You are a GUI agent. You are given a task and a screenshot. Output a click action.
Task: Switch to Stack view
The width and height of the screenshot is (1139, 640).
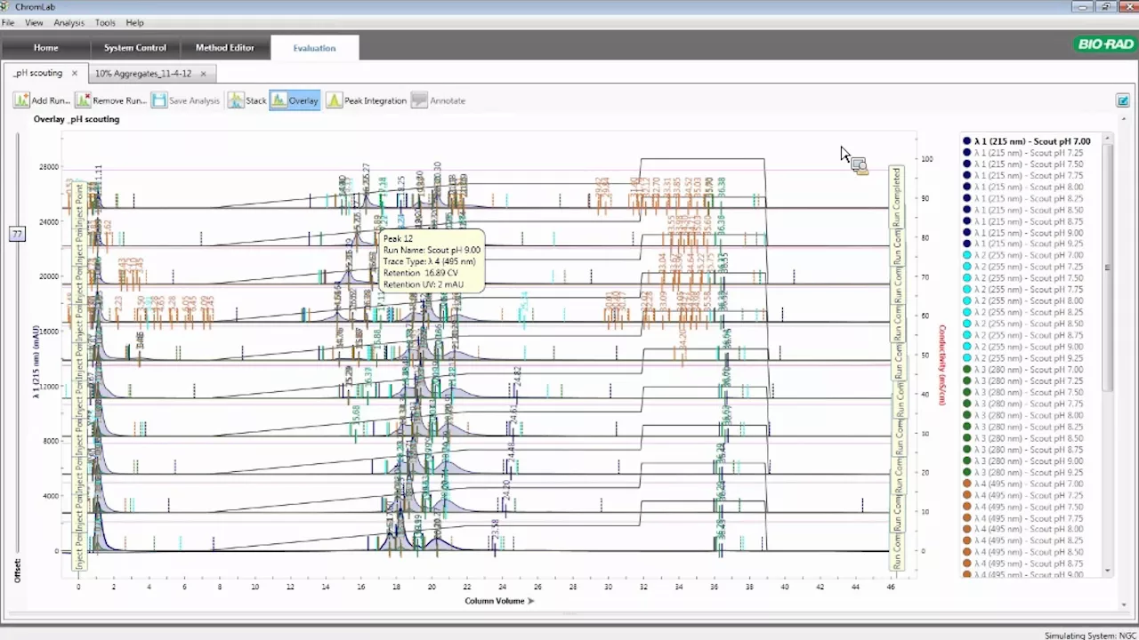pos(247,100)
